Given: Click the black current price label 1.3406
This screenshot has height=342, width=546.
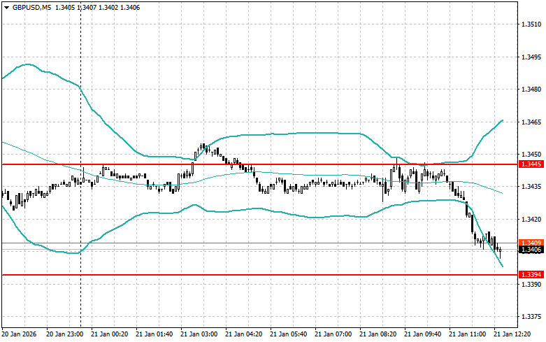Looking at the screenshot, I should coord(531,250).
